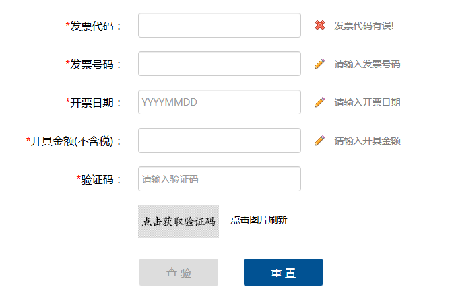452x297 pixels.
Task: Click the 发票代码有误! error message
Action: (x=364, y=26)
